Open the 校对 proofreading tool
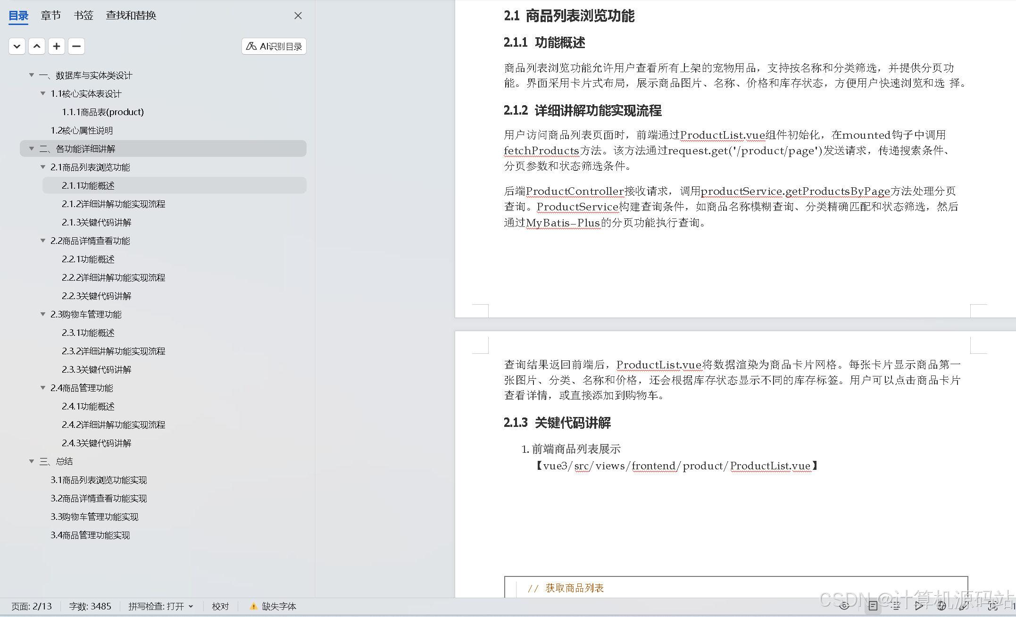The height and width of the screenshot is (617, 1016). (x=220, y=606)
